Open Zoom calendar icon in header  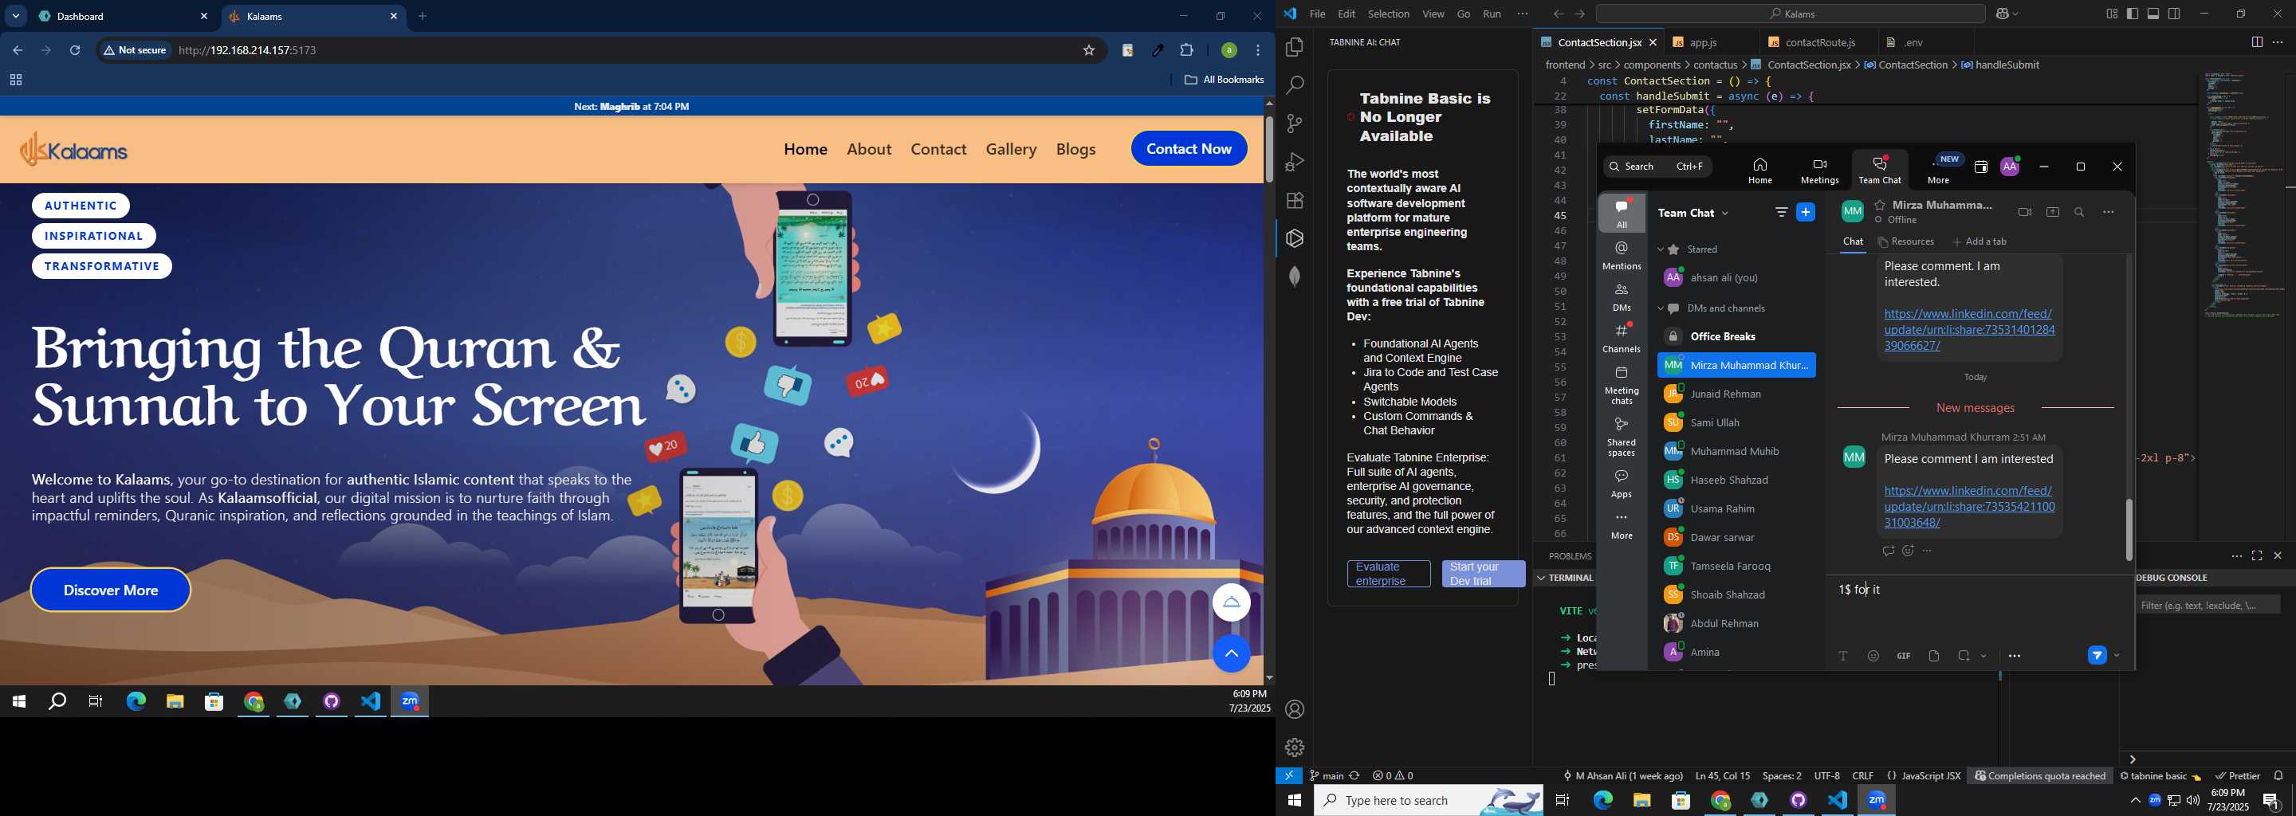(x=1980, y=167)
